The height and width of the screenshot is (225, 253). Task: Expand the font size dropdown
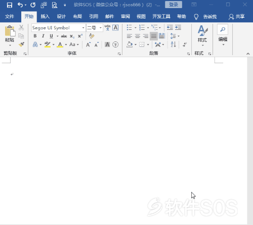tap(101, 28)
